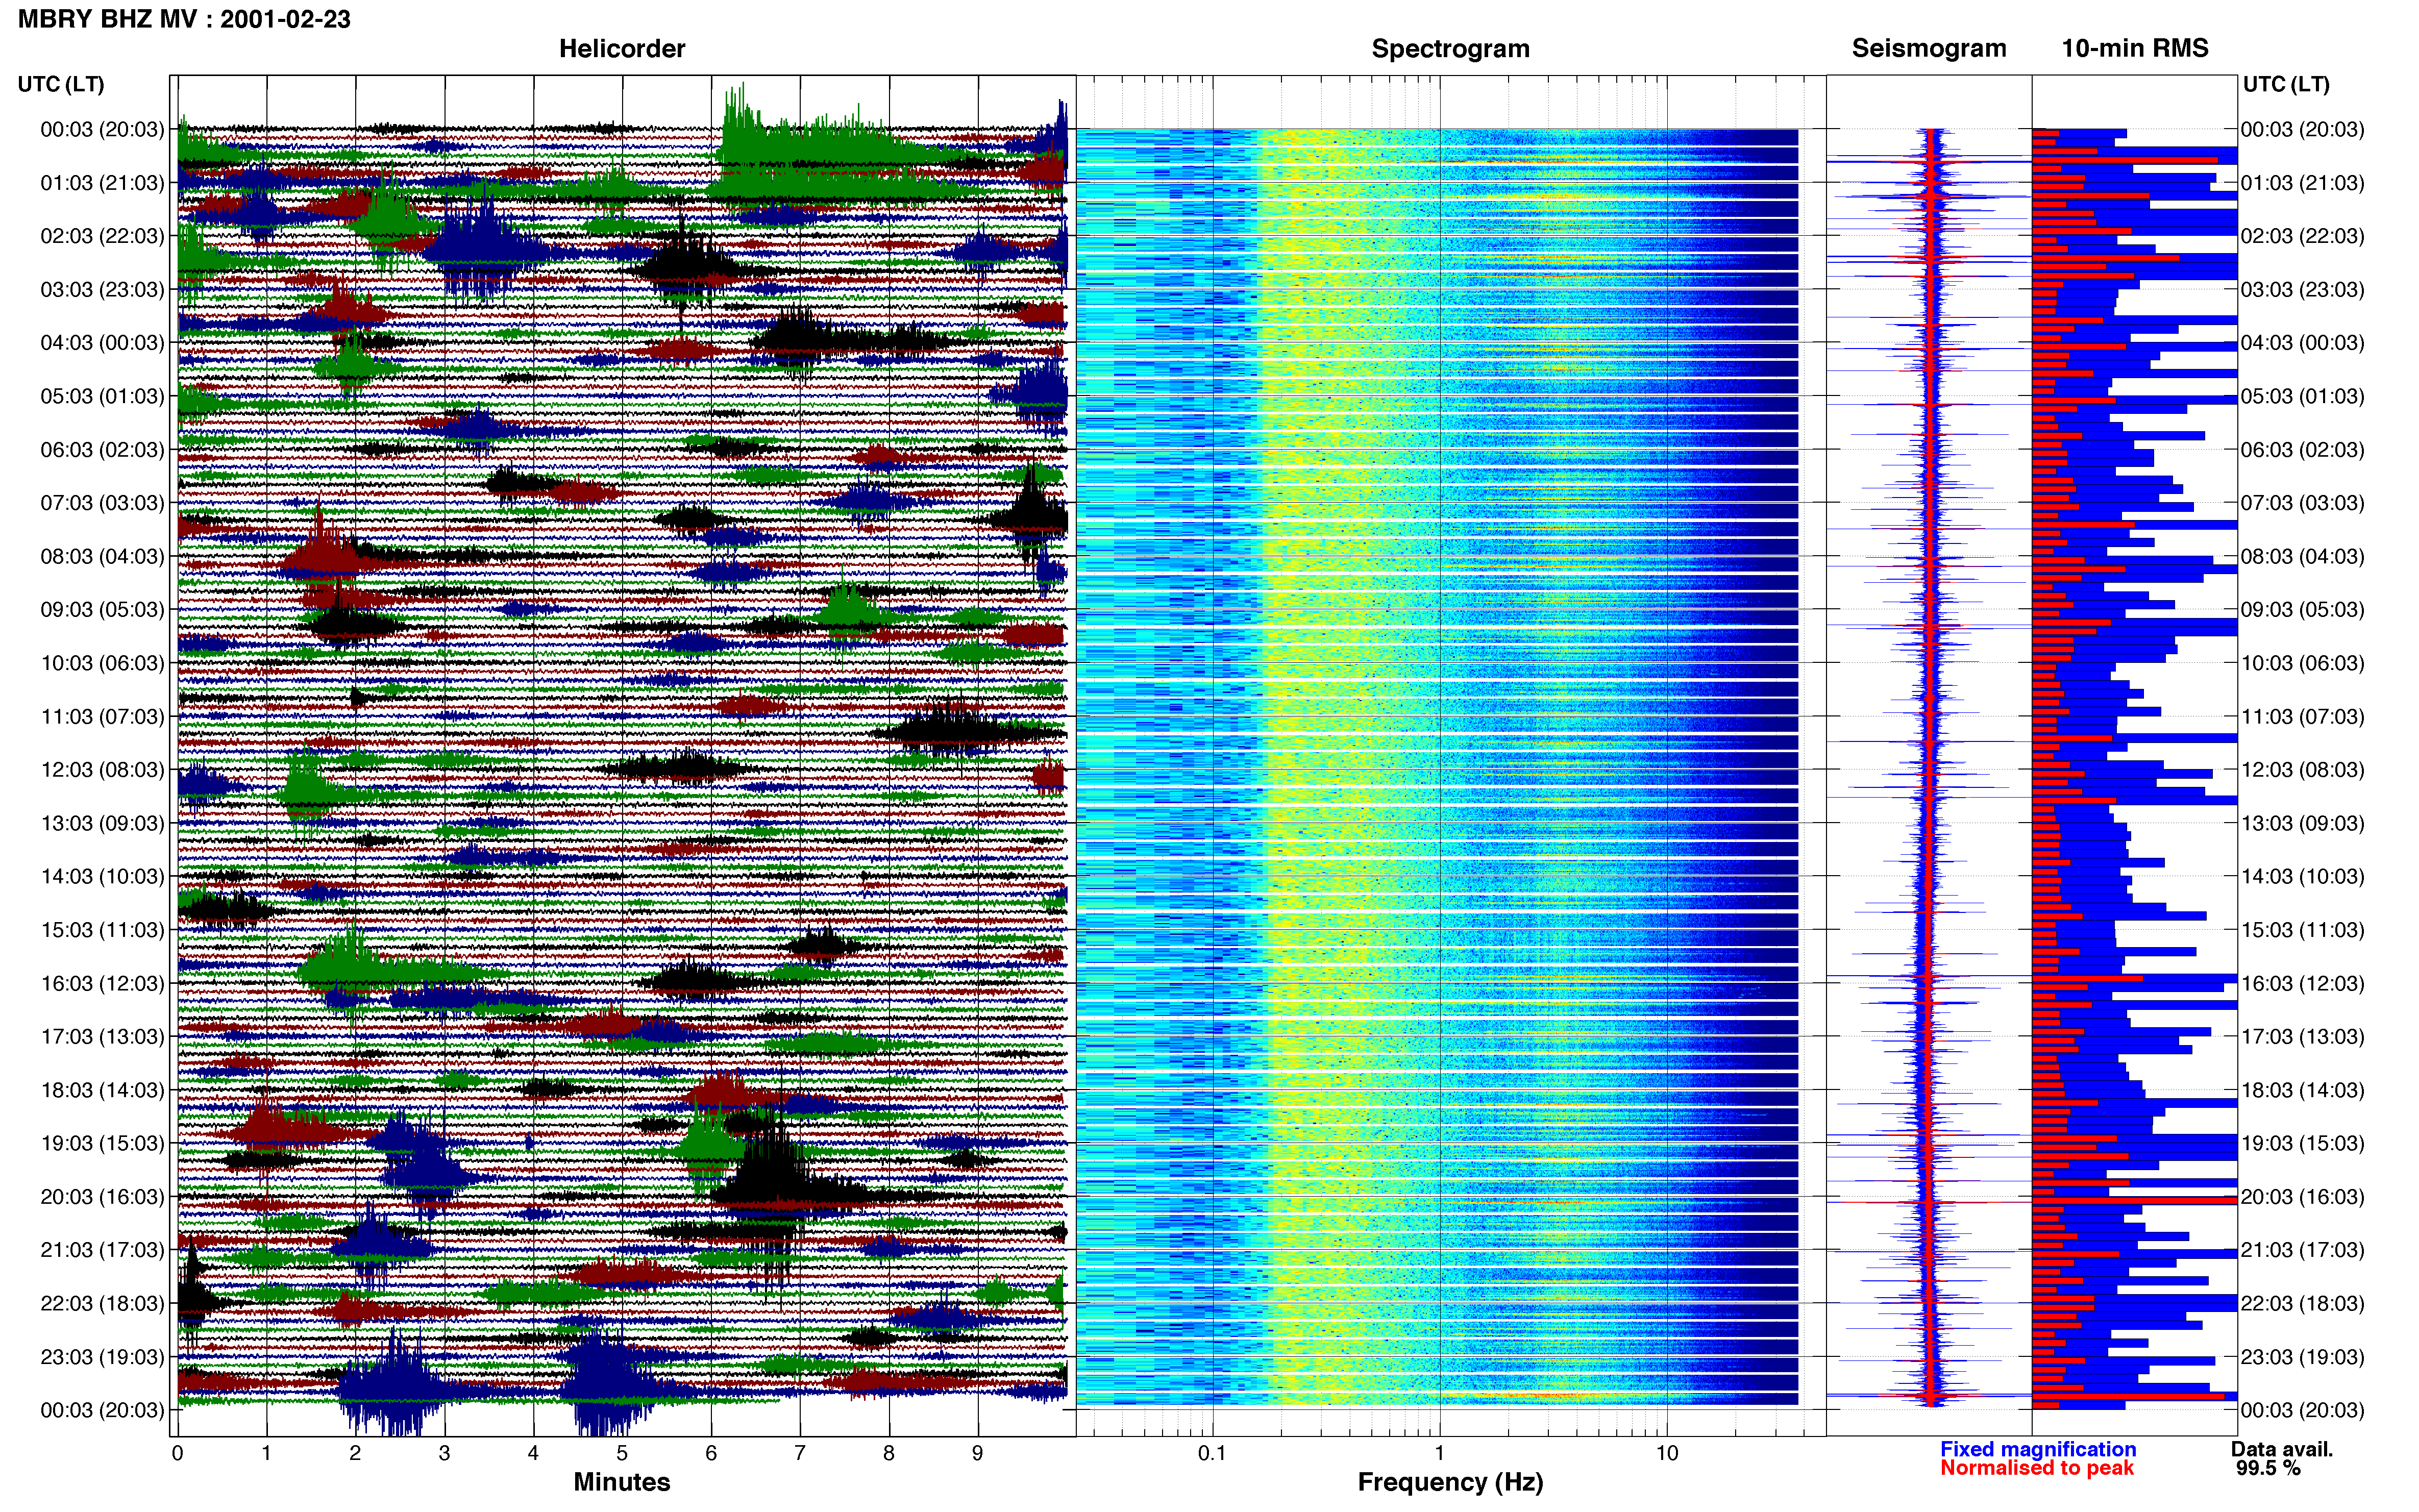Click the 'Minutes' axis label
The height and width of the screenshot is (1512, 2419).
tap(622, 1482)
